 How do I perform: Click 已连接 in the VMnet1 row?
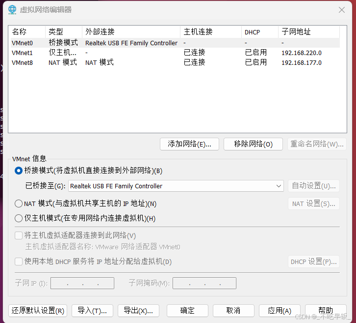(194, 53)
